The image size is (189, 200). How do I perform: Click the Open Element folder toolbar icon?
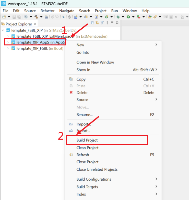pyautogui.click(x=150, y=17)
